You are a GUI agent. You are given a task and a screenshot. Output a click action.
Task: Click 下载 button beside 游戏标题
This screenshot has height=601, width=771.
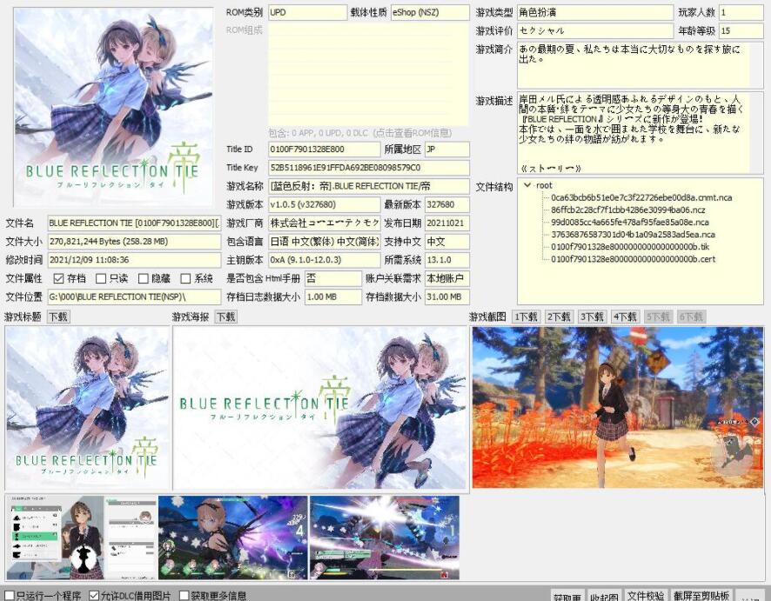(x=58, y=317)
